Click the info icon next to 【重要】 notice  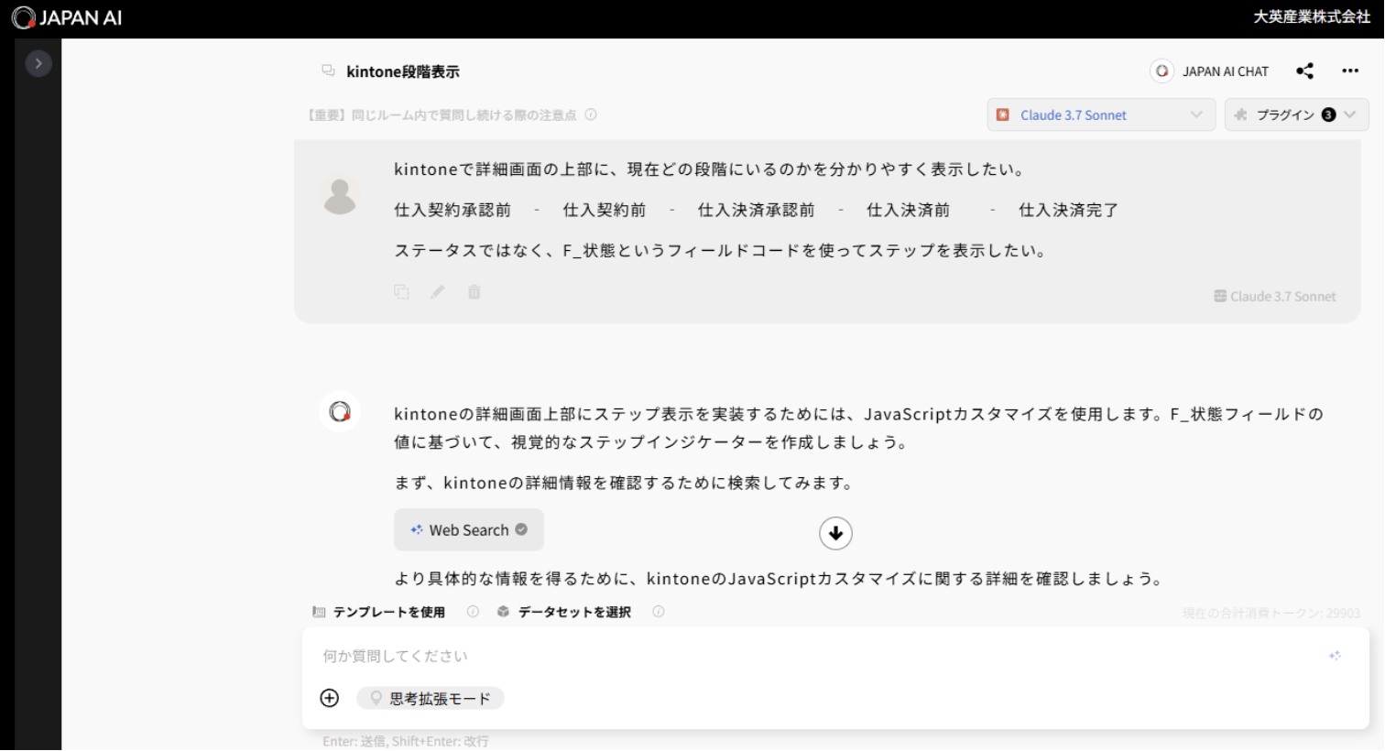(591, 114)
